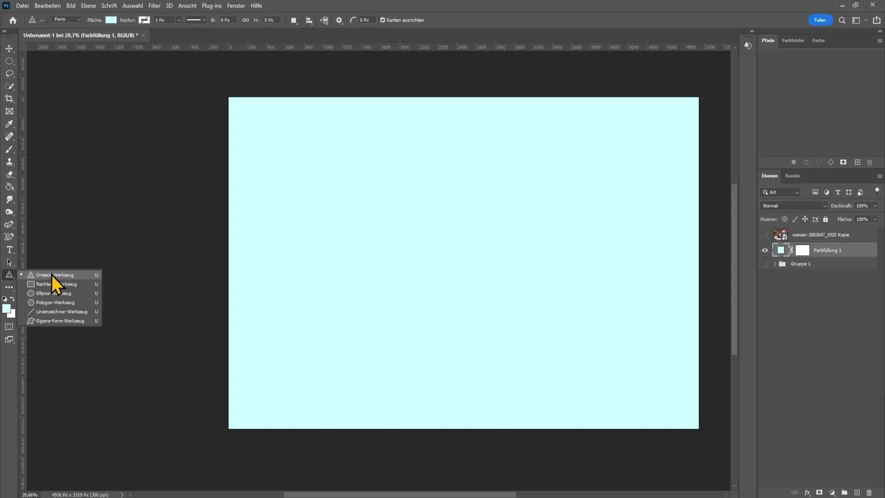The height and width of the screenshot is (498, 885).
Task: Click the foreground color swatch
Action: (6, 309)
